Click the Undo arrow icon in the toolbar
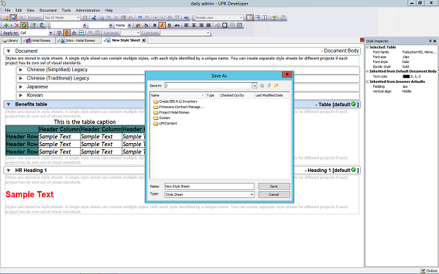The height and width of the screenshot is (274, 439). click(139, 17)
